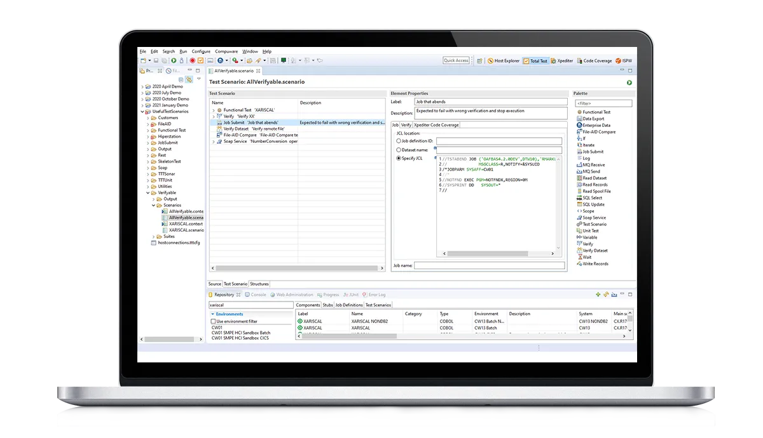Enable Use environment filter checkbox
Viewport: 763px width, 438px height.
point(213,322)
